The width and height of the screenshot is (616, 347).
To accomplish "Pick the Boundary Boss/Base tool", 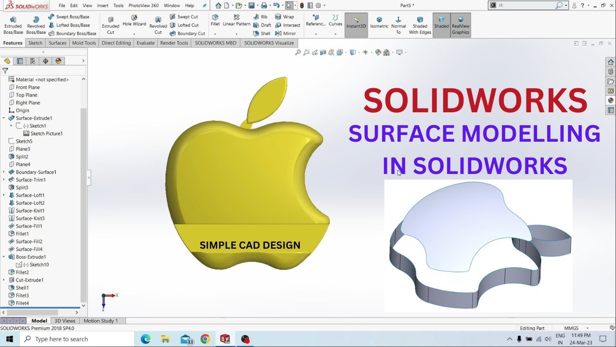I will point(72,33).
